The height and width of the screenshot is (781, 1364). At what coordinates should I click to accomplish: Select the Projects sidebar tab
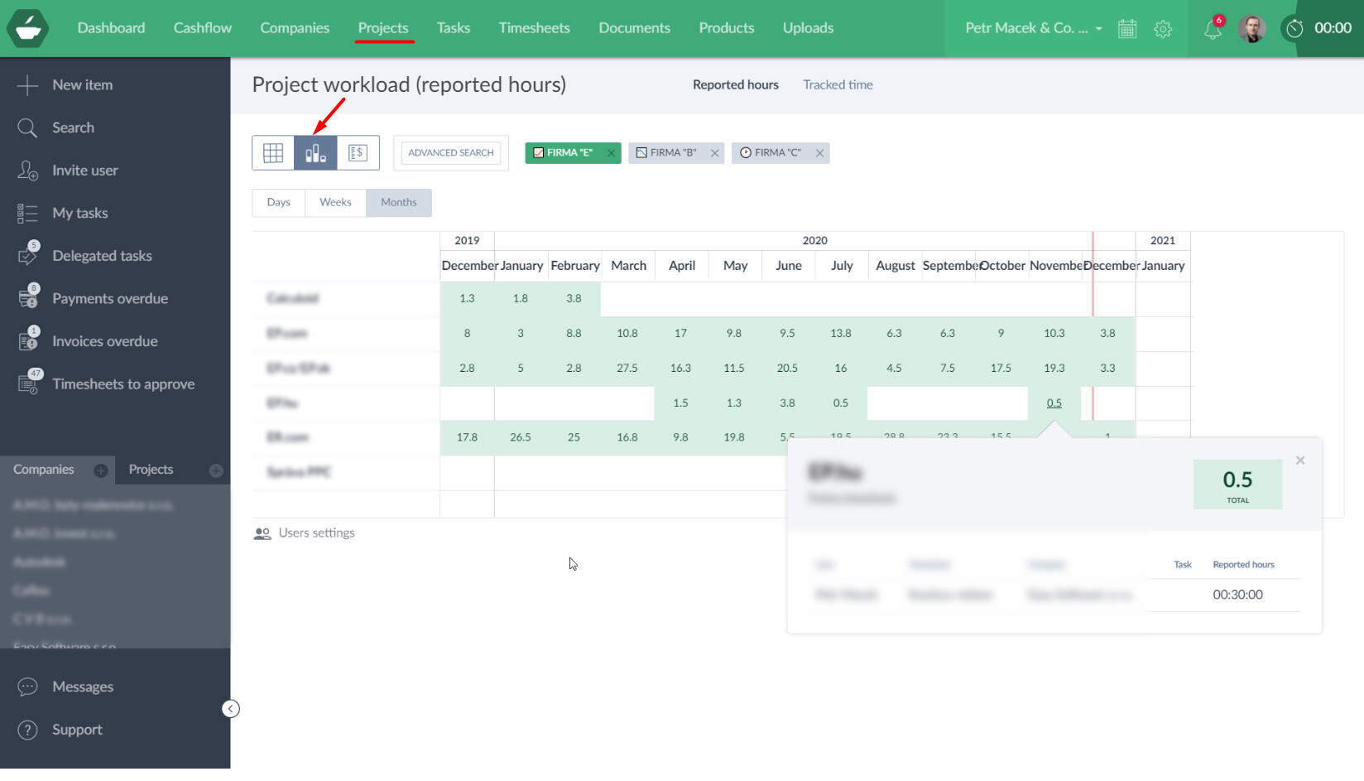[x=151, y=470]
